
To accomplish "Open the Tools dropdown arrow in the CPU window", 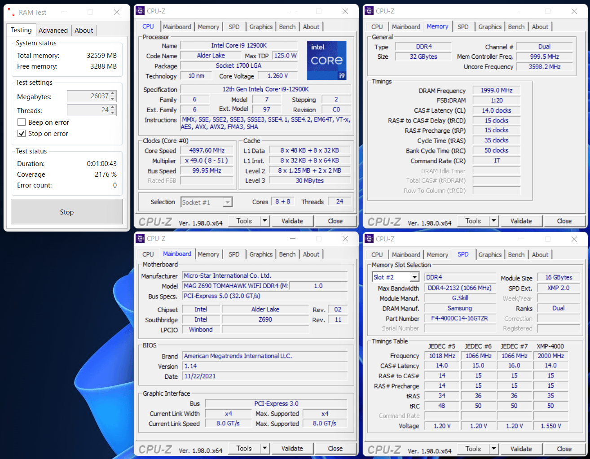I will 264,221.
